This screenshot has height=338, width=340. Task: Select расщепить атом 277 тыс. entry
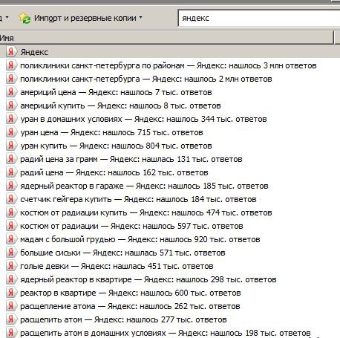[123, 319]
